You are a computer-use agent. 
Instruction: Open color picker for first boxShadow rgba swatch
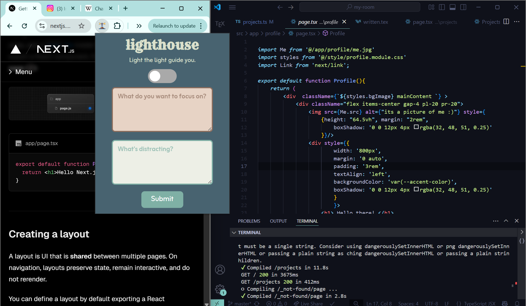point(416,127)
